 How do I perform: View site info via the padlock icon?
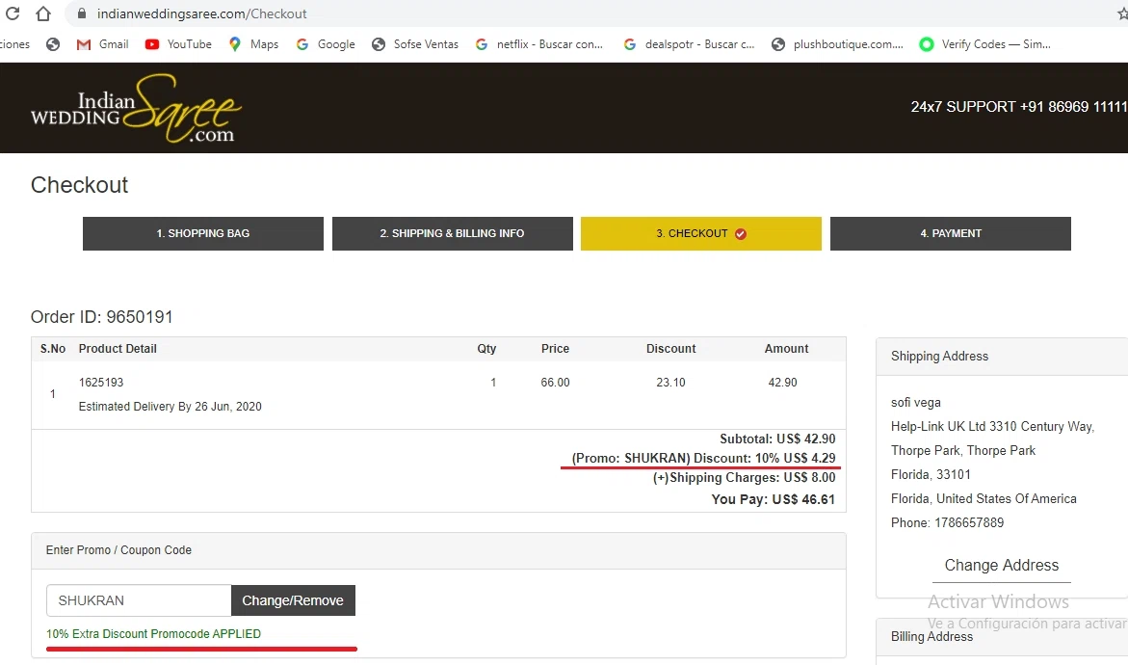[81, 13]
